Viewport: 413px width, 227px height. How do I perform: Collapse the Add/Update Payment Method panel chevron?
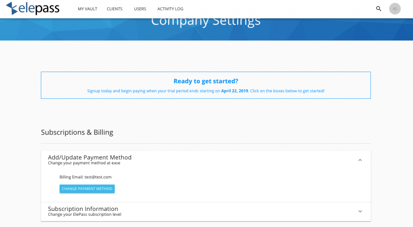click(x=360, y=160)
